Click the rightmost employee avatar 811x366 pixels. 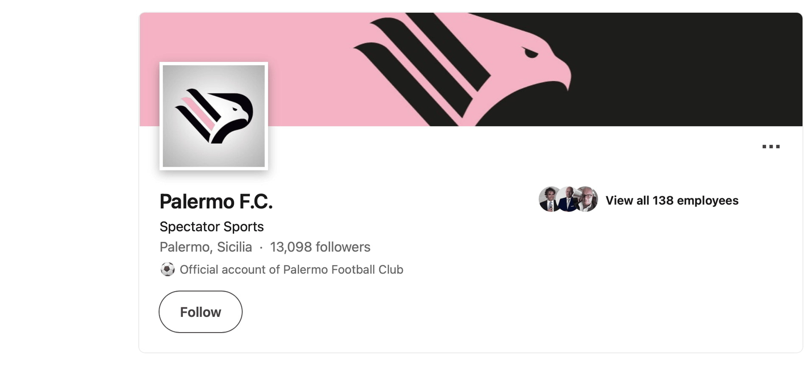pyautogui.click(x=588, y=199)
